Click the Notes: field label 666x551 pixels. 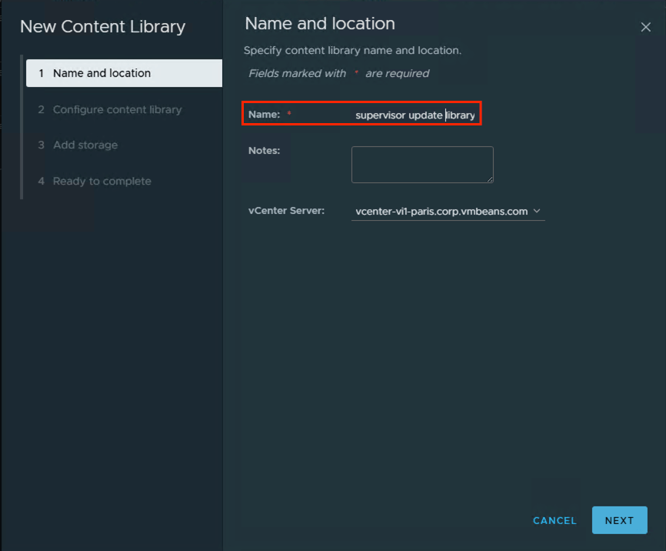tap(264, 151)
